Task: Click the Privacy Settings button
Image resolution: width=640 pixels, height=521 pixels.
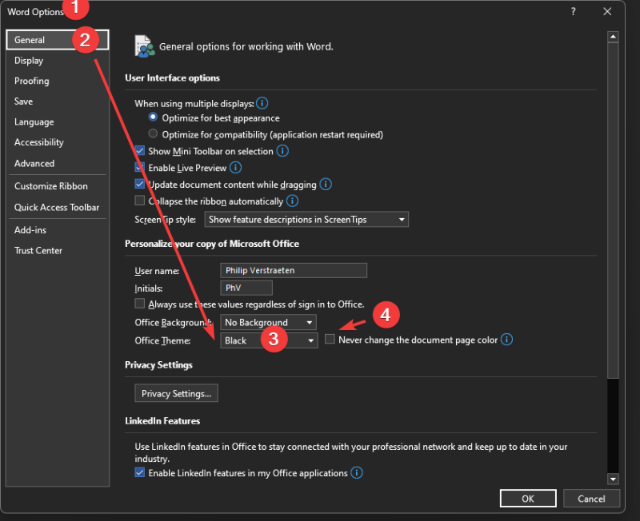Action: tap(176, 393)
